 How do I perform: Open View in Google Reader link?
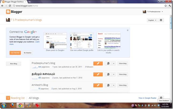147,98
